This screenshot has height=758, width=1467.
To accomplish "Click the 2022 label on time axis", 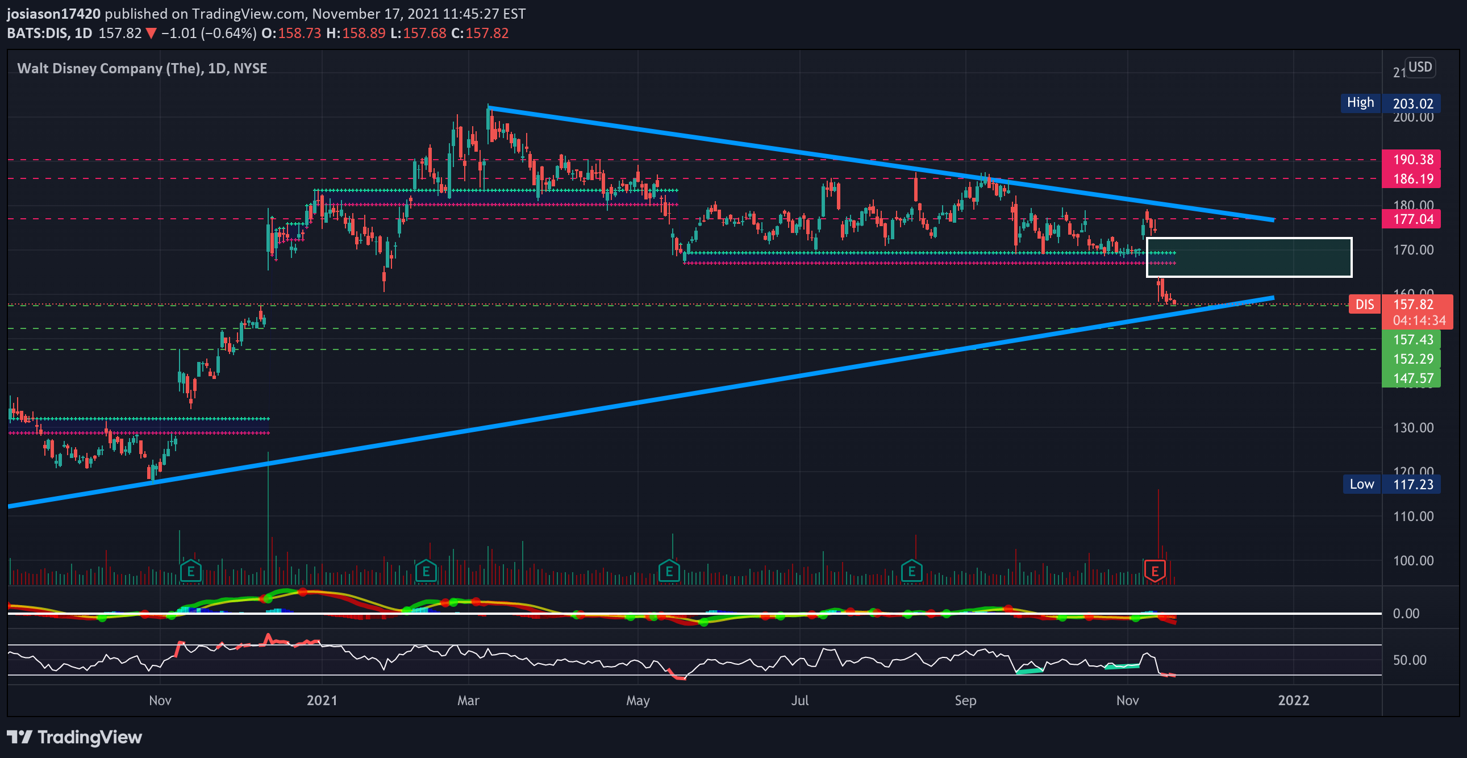I will coord(1293,701).
